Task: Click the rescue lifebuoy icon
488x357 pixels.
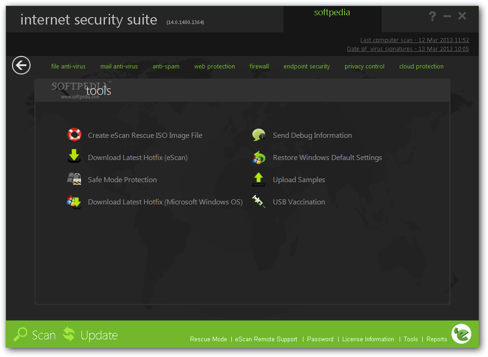Action: tap(74, 135)
